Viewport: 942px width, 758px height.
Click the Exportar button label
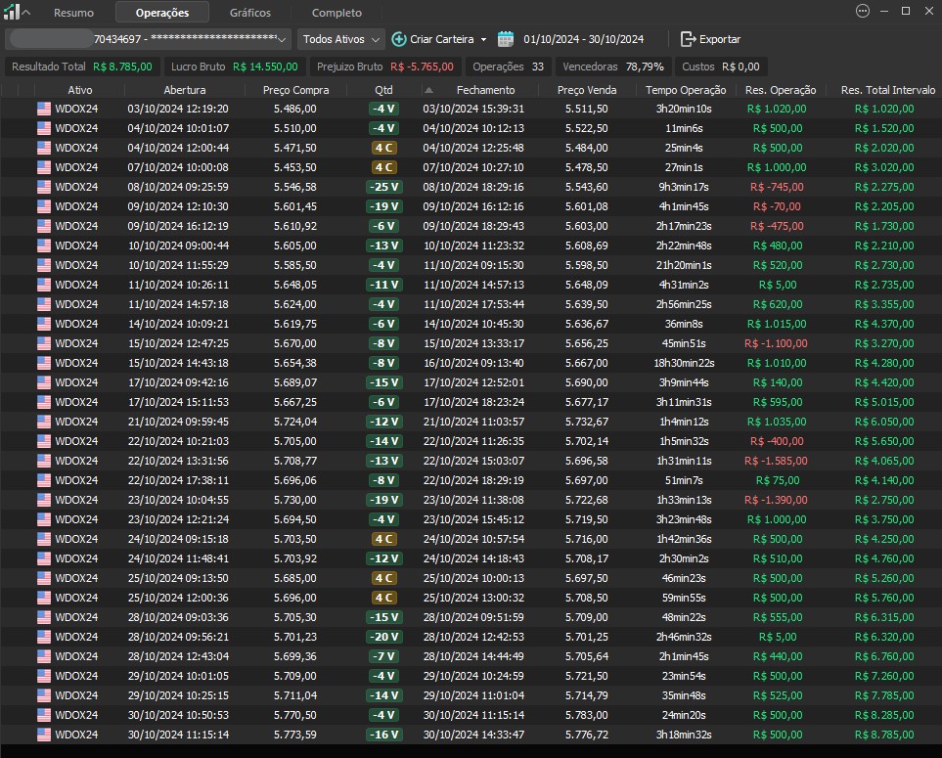point(720,39)
